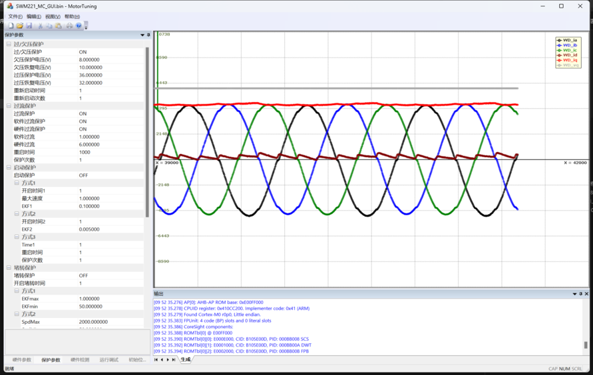The image size is (593, 375).
Task: Select the 运行调试 tab
Action: [x=109, y=360]
